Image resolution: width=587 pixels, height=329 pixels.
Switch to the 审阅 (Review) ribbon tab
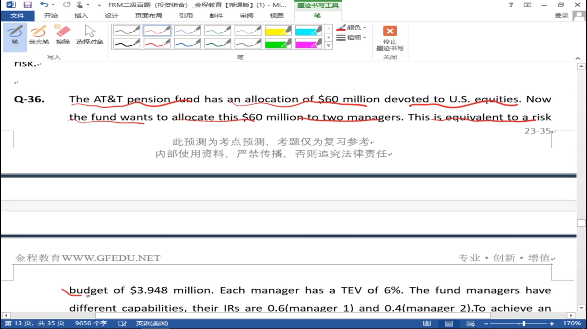[x=246, y=16]
